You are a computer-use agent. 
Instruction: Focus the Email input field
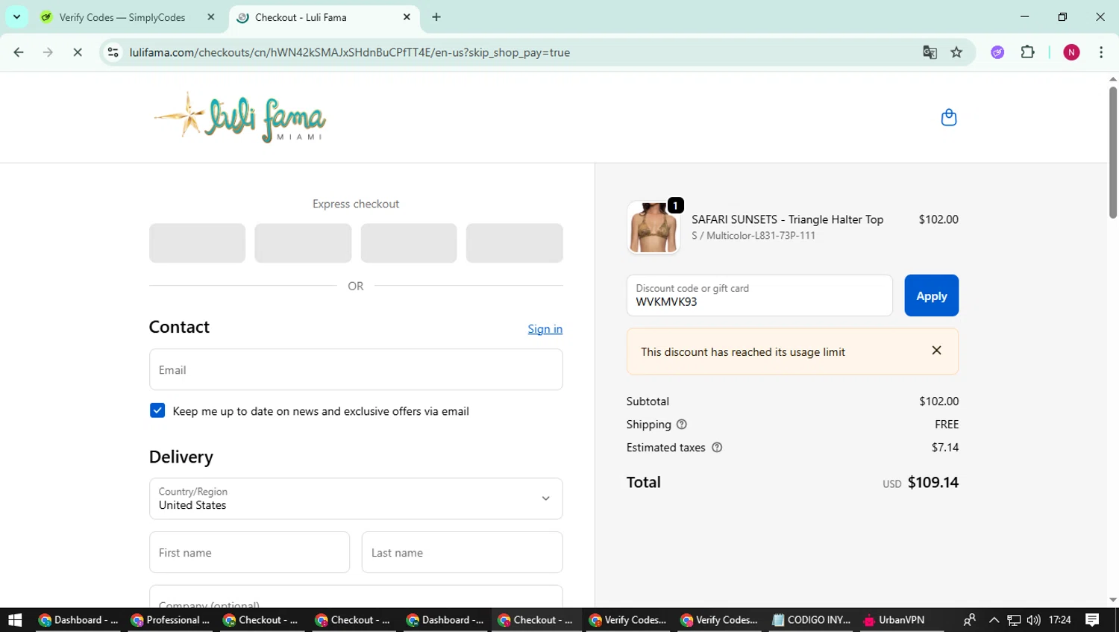tap(356, 369)
